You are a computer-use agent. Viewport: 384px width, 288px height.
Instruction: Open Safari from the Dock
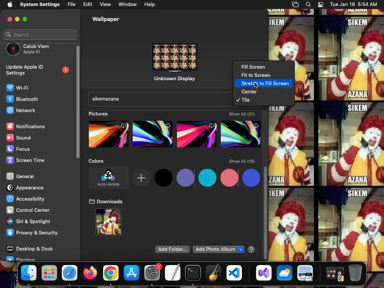[x=69, y=273]
